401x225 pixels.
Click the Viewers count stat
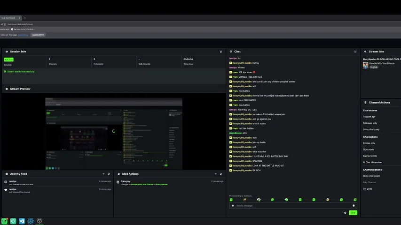point(53,61)
